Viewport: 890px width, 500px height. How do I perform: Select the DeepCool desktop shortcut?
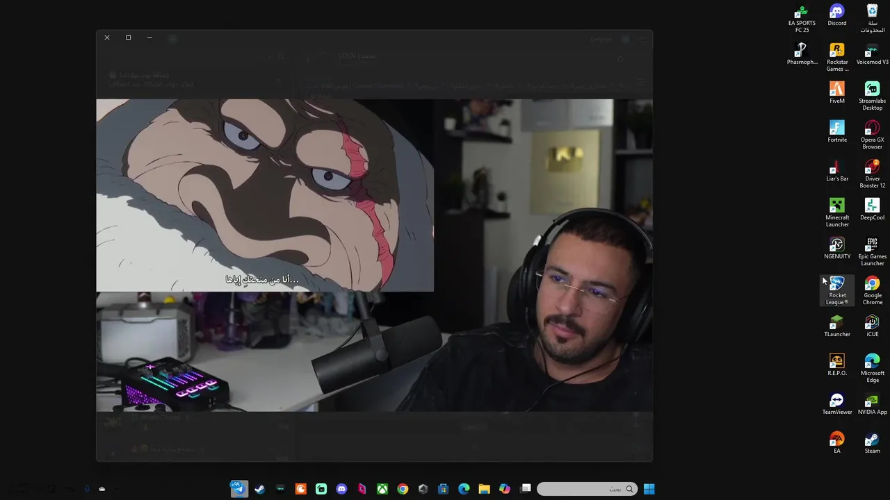coord(873,210)
